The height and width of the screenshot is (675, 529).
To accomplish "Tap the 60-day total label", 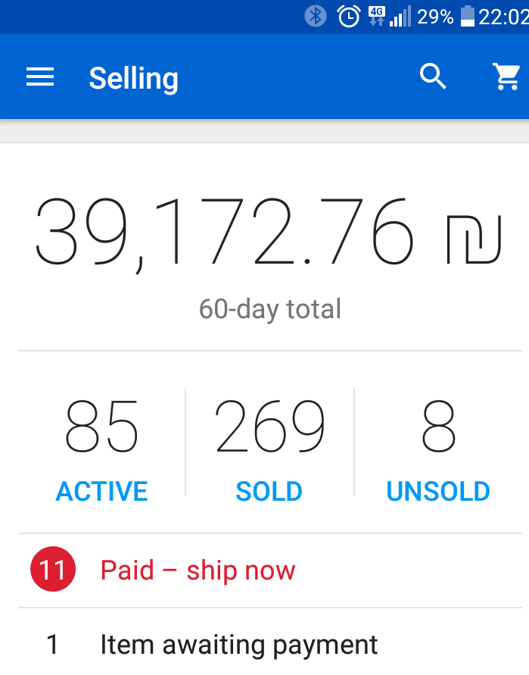I will point(269,310).
